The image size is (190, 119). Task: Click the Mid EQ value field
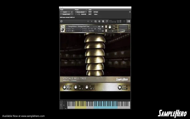click(81, 89)
